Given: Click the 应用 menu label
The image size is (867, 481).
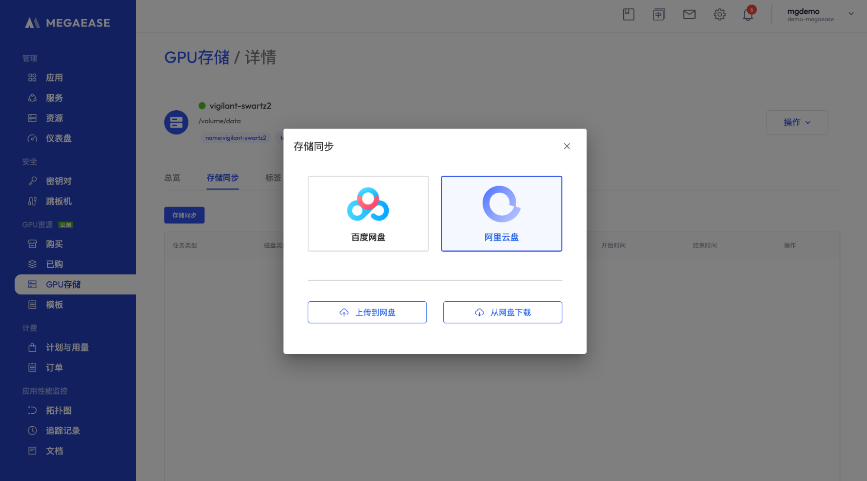Looking at the screenshot, I should pos(55,78).
